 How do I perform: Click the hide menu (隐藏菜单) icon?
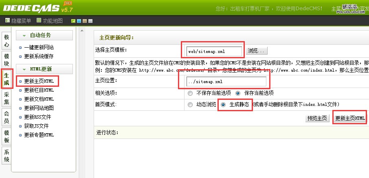[7, 20]
